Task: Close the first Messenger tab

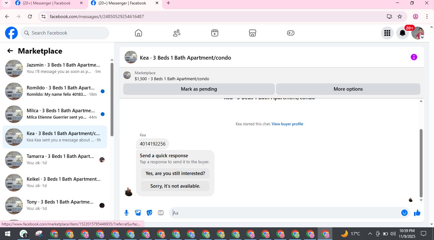Action: (x=81, y=3)
